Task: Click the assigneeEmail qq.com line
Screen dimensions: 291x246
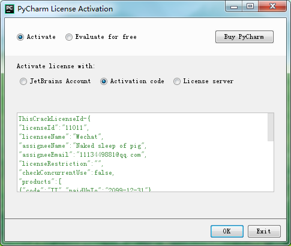Action: pos(82,155)
